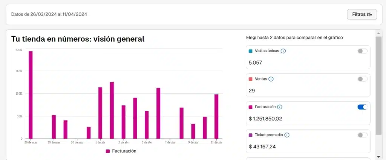386x160 pixels.
Task: Click the magenta legend swatch below the chart
Action: pos(108,151)
